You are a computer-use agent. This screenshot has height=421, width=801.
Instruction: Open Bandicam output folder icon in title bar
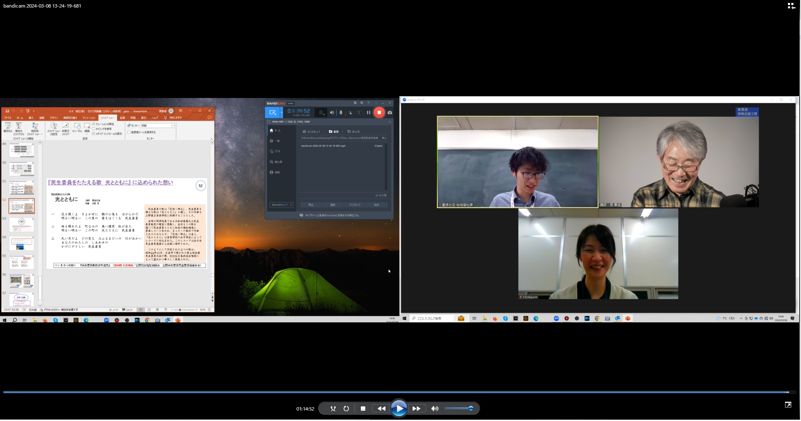pos(355,103)
